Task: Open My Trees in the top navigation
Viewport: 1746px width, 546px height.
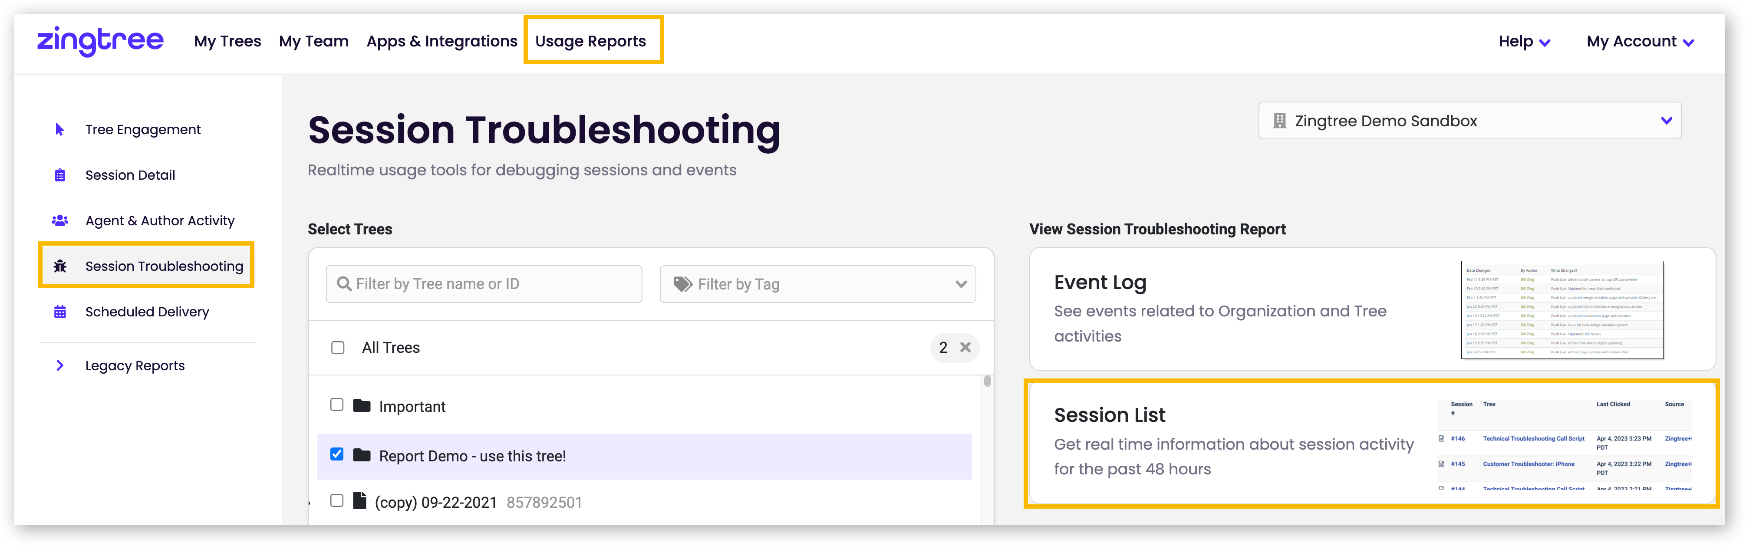Action: coord(227,41)
